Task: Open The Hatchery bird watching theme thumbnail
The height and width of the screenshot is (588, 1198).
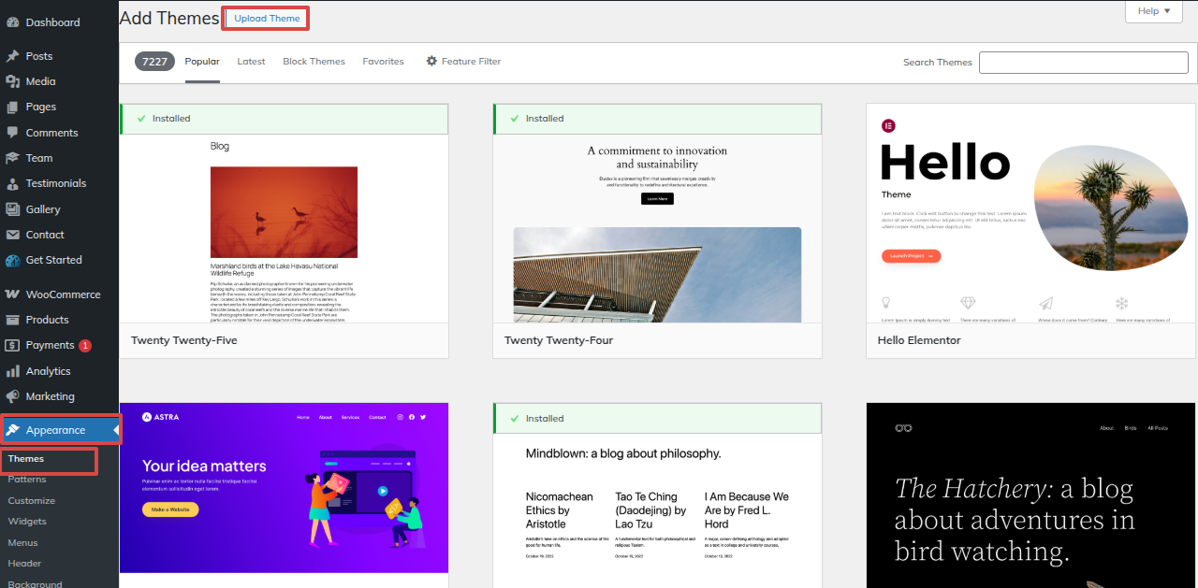Action: 1030,495
